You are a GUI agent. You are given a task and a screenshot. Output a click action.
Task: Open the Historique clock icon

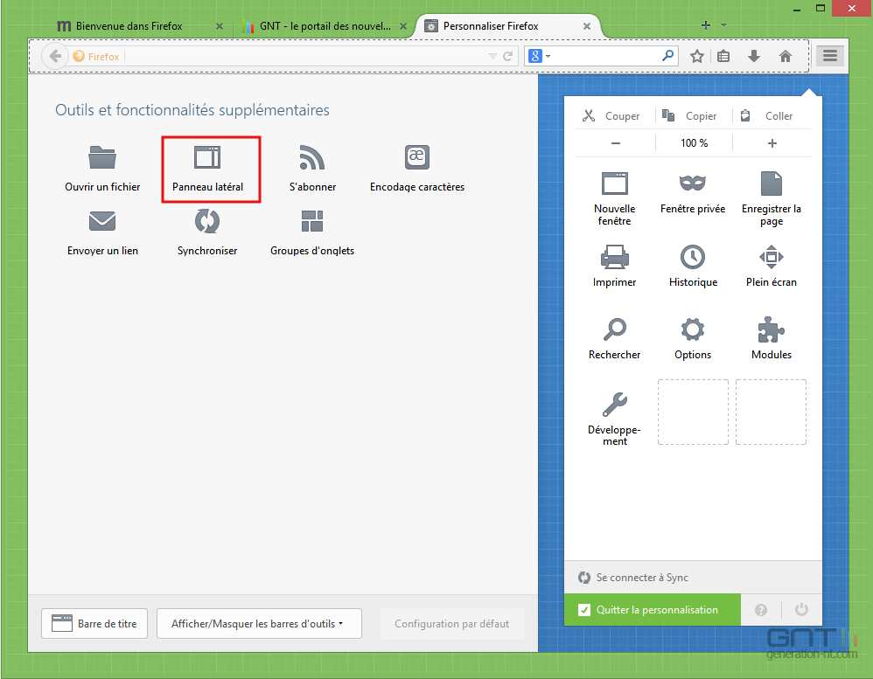693,257
